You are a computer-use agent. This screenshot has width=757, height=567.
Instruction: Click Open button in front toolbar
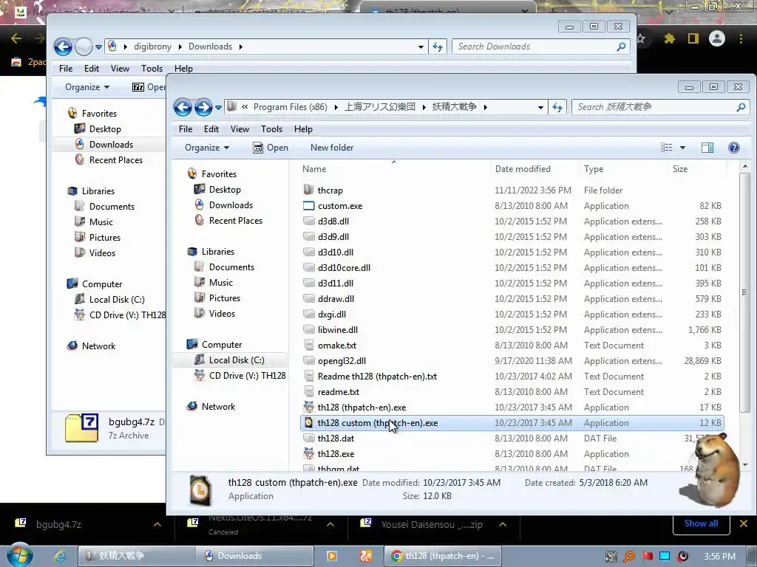(x=271, y=148)
